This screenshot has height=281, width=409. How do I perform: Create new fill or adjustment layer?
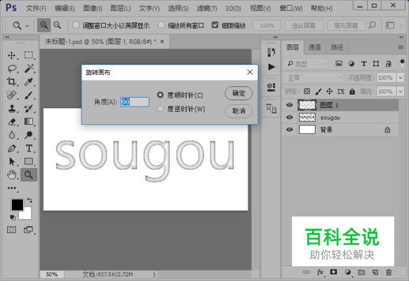[x=348, y=272]
